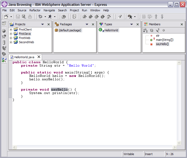Viewport: 187px width, 158px height.
Task: Expand the FirstWeb project node
Action: [x=11, y=38]
